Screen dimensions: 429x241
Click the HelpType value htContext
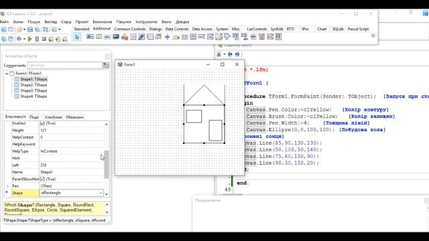(72, 151)
